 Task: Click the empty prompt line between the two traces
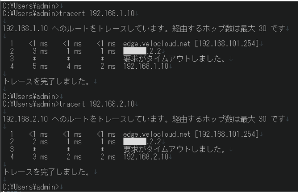(31, 96)
